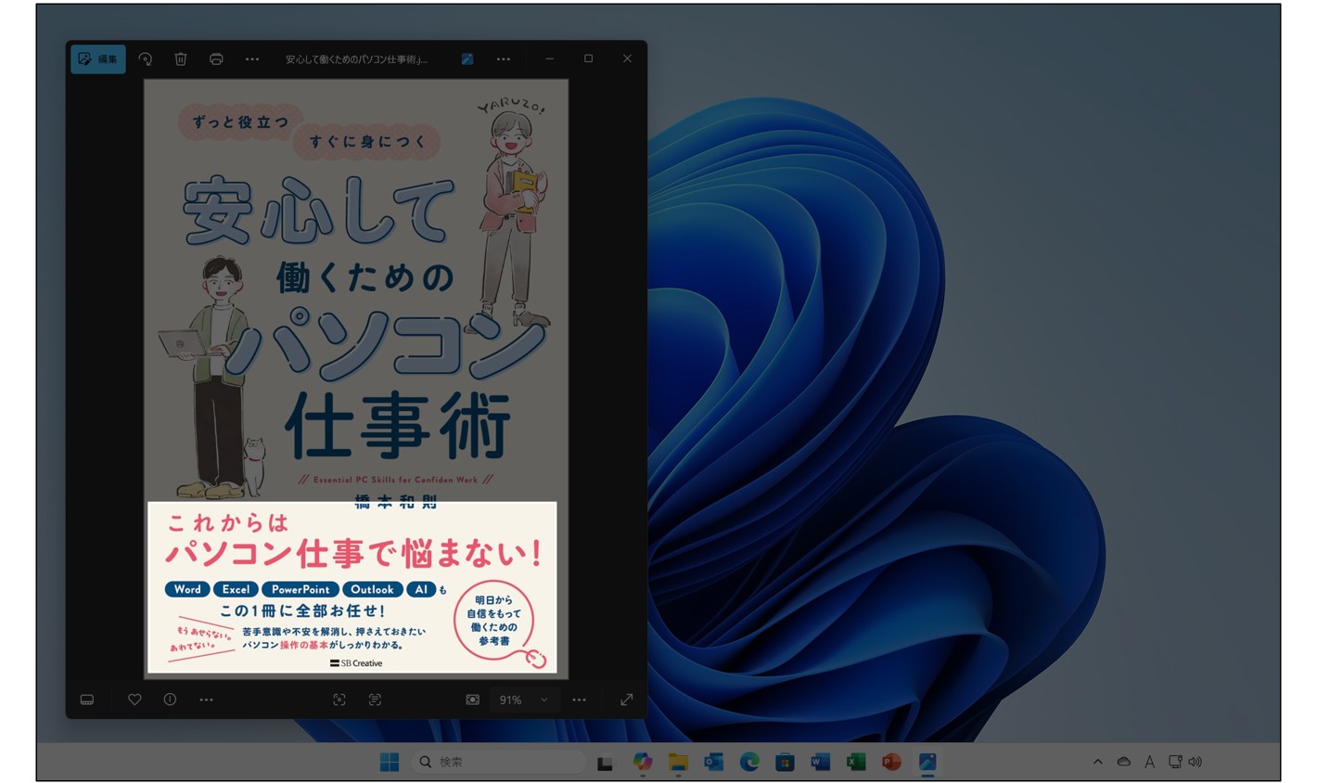1317x783 pixels.
Task: Open Microsoft Store from the taskbar
Action: click(x=785, y=762)
